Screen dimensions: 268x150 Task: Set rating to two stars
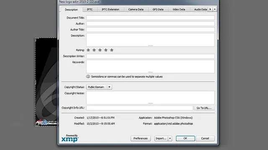(x=94, y=50)
